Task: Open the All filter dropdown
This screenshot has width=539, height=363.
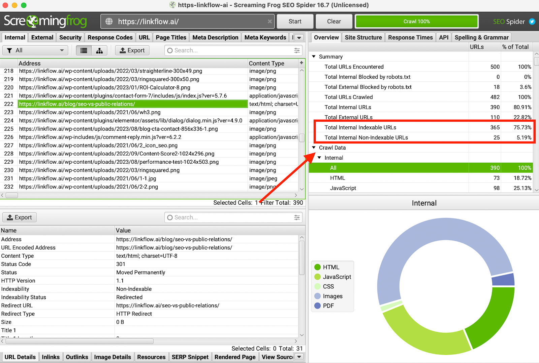Action: (35, 50)
